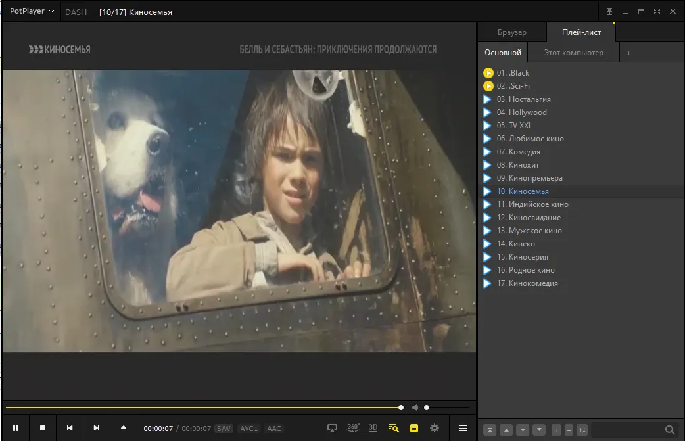The height and width of the screenshot is (441, 685).
Task: Pause the video playback
Action: (x=16, y=428)
